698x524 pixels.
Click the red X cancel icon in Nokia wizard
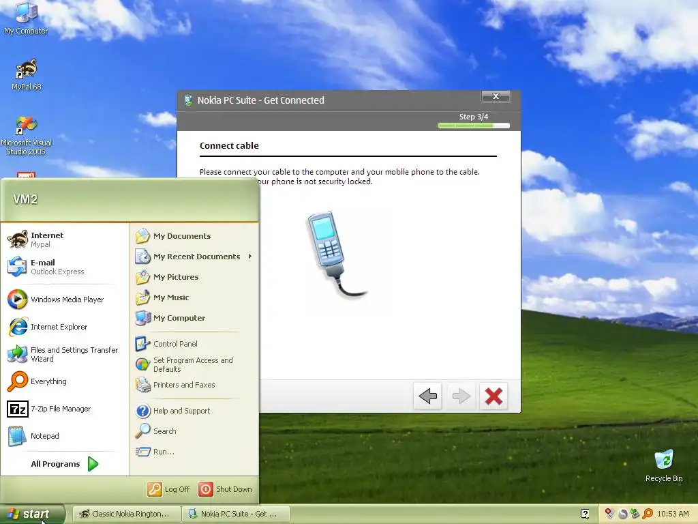pyautogui.click(x=494, y=396)
